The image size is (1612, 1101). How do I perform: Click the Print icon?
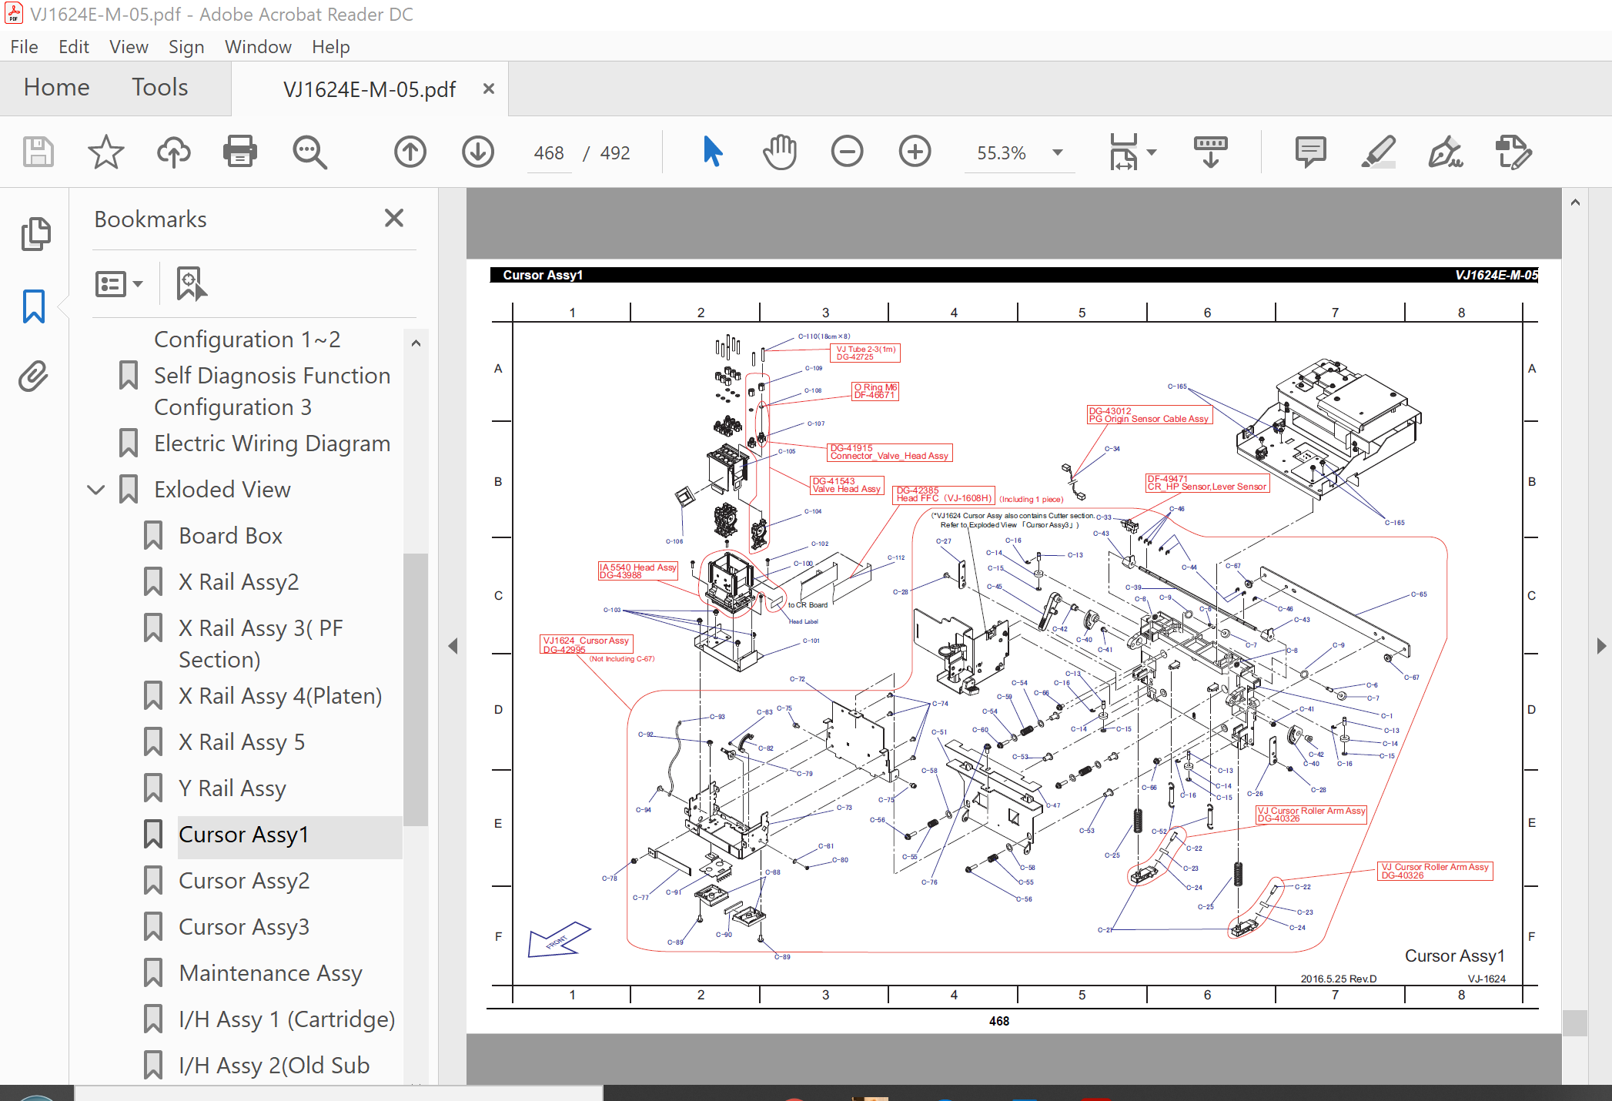click(x=240, y=152)
